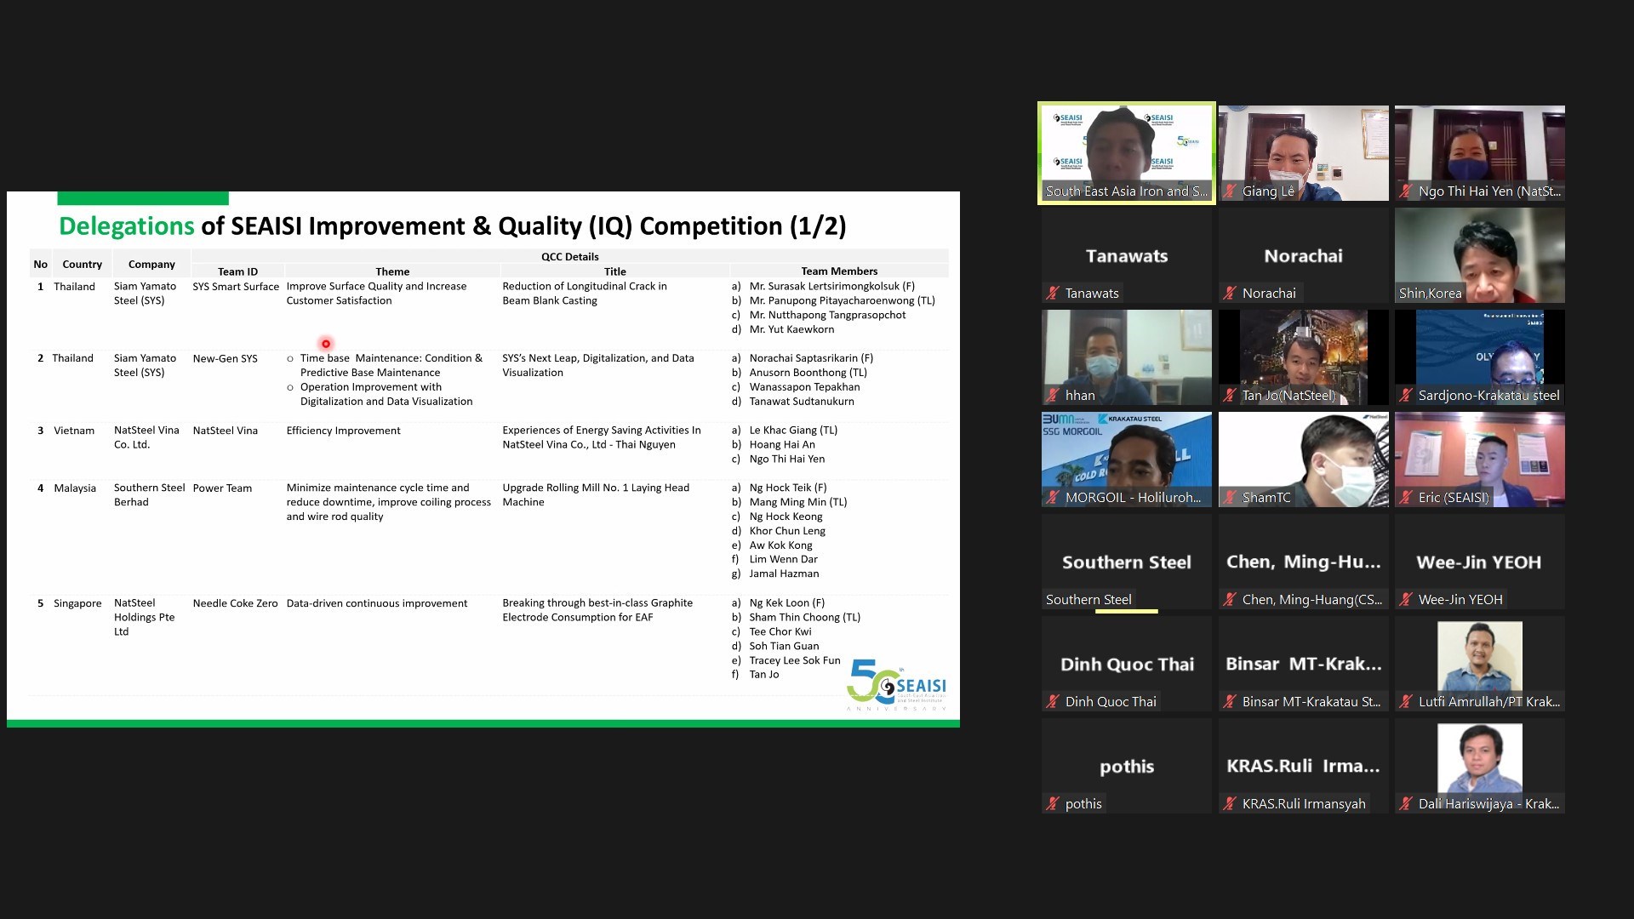Click 'Data-driven continuous improvement' theme text
Image resolution: width=1634 pixels, height=919 pixels.
point(377,603)
